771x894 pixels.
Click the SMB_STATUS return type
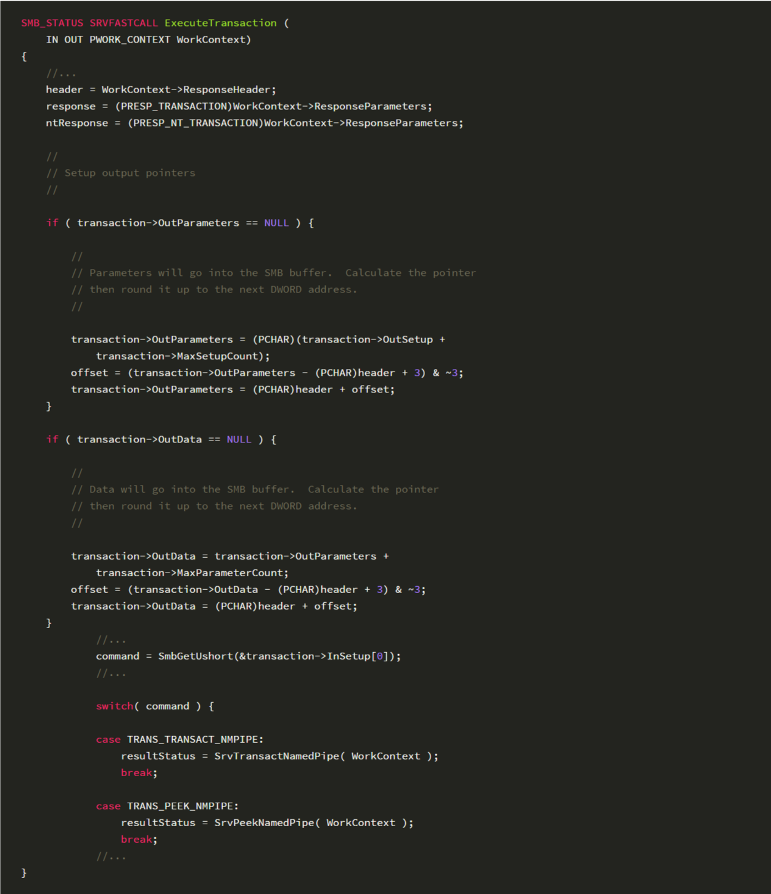52,23
